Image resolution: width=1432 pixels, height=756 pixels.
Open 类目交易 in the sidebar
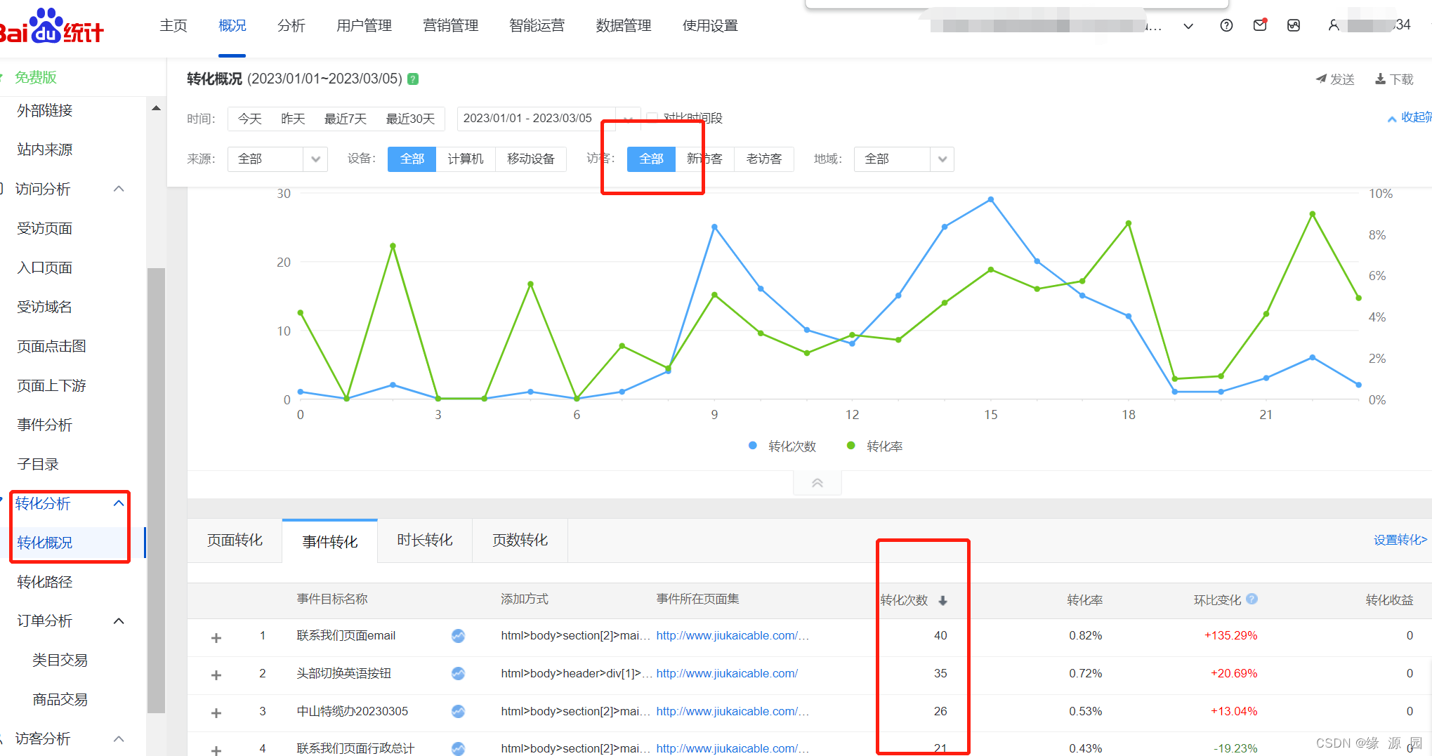tap(60, 661)
